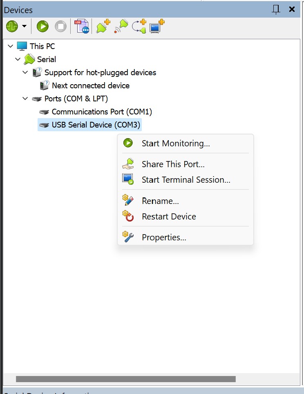Image resolution: width=304 pixels, height=394 pixels.
Task: Click terminal monitor with plus icon
Action: coord(157,27)
